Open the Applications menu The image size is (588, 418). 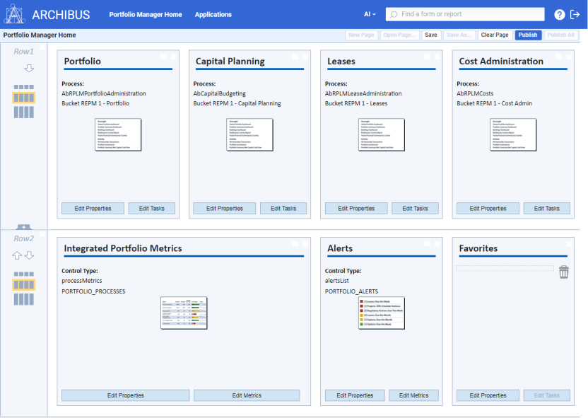[213, 14]
